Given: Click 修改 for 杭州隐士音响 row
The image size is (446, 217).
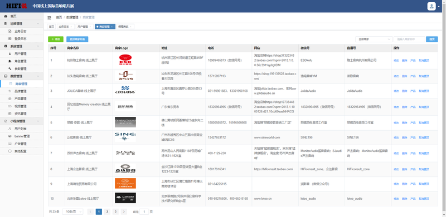Looking at the screenshot, I should (x=396, y=61).
